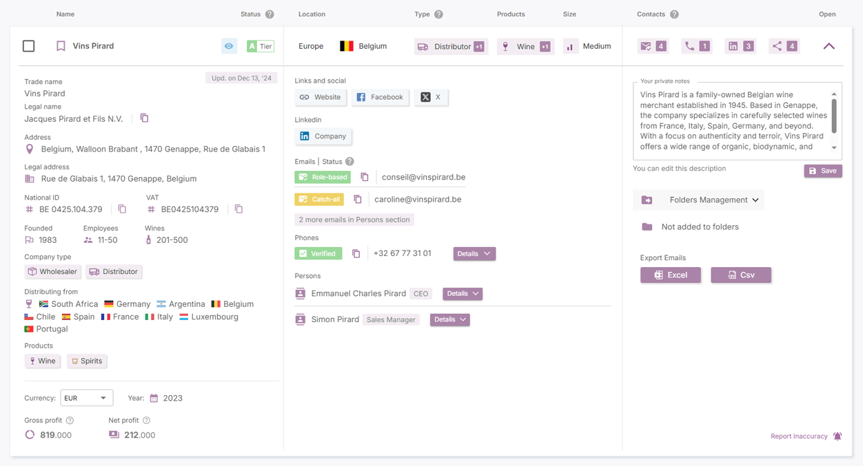Open the Gross profit help icon

pos(70,420)
